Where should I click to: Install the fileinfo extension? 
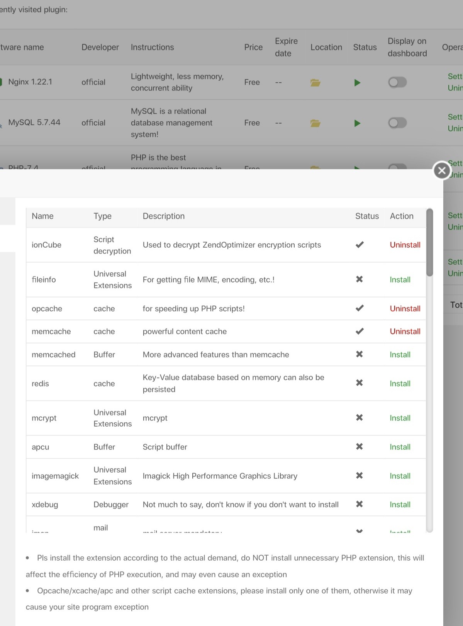point(400,280)
